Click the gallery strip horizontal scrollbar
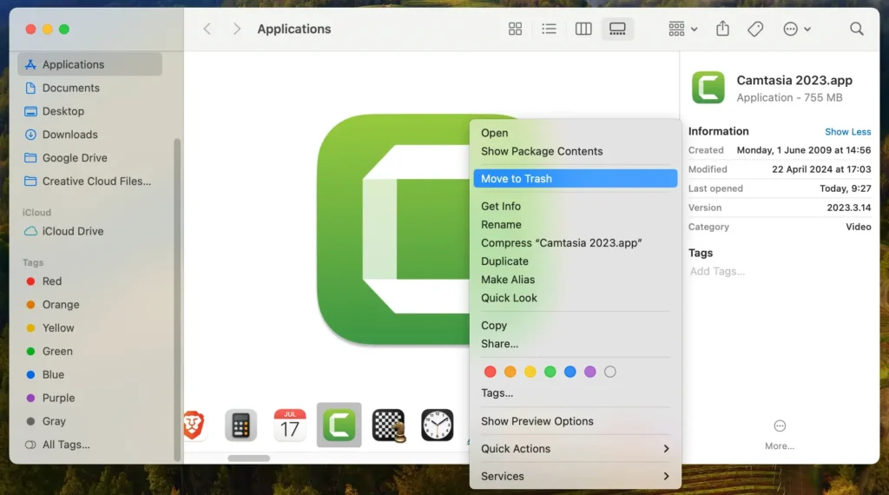The height and width of the screenshot is (495, 889). 249,459
